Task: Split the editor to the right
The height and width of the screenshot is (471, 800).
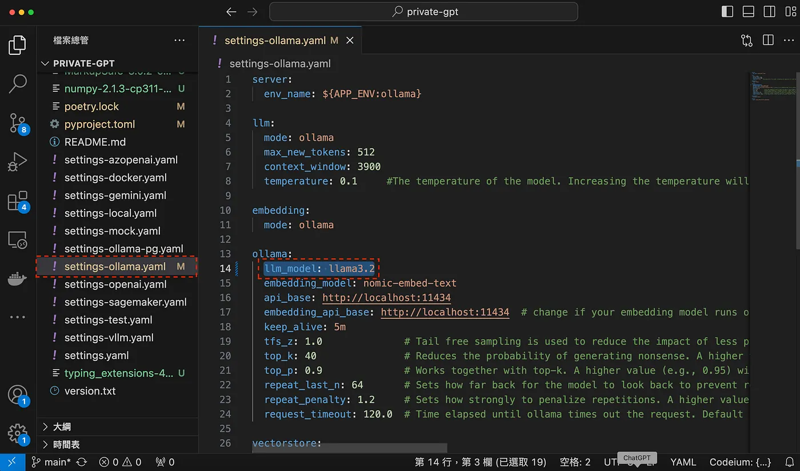Action: pyautogui.click(x=768, y=41)
